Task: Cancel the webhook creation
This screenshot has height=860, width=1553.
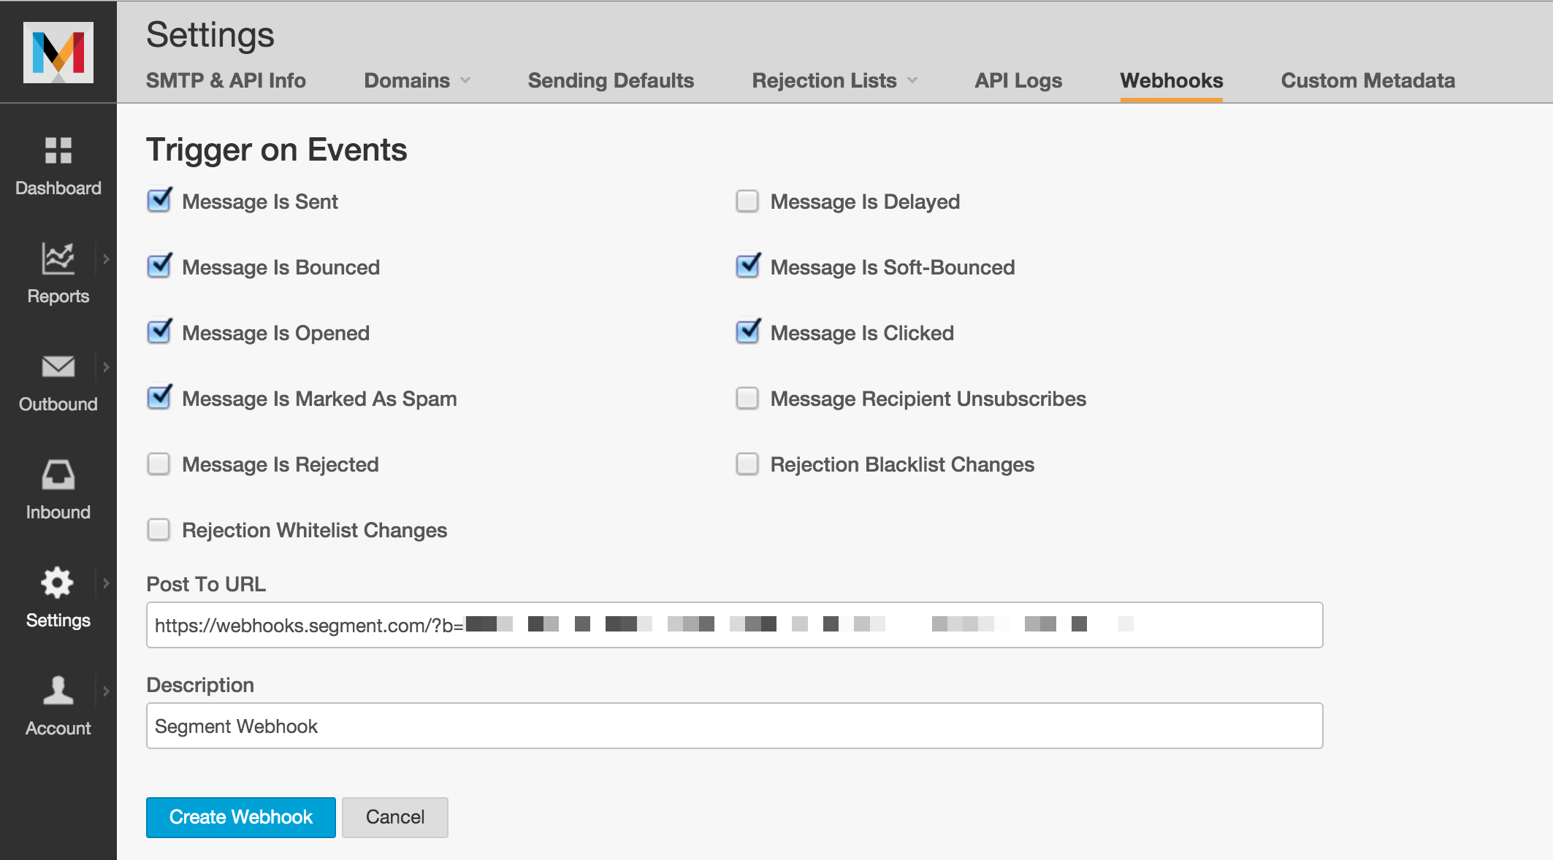Action: [x=394, y=817]
